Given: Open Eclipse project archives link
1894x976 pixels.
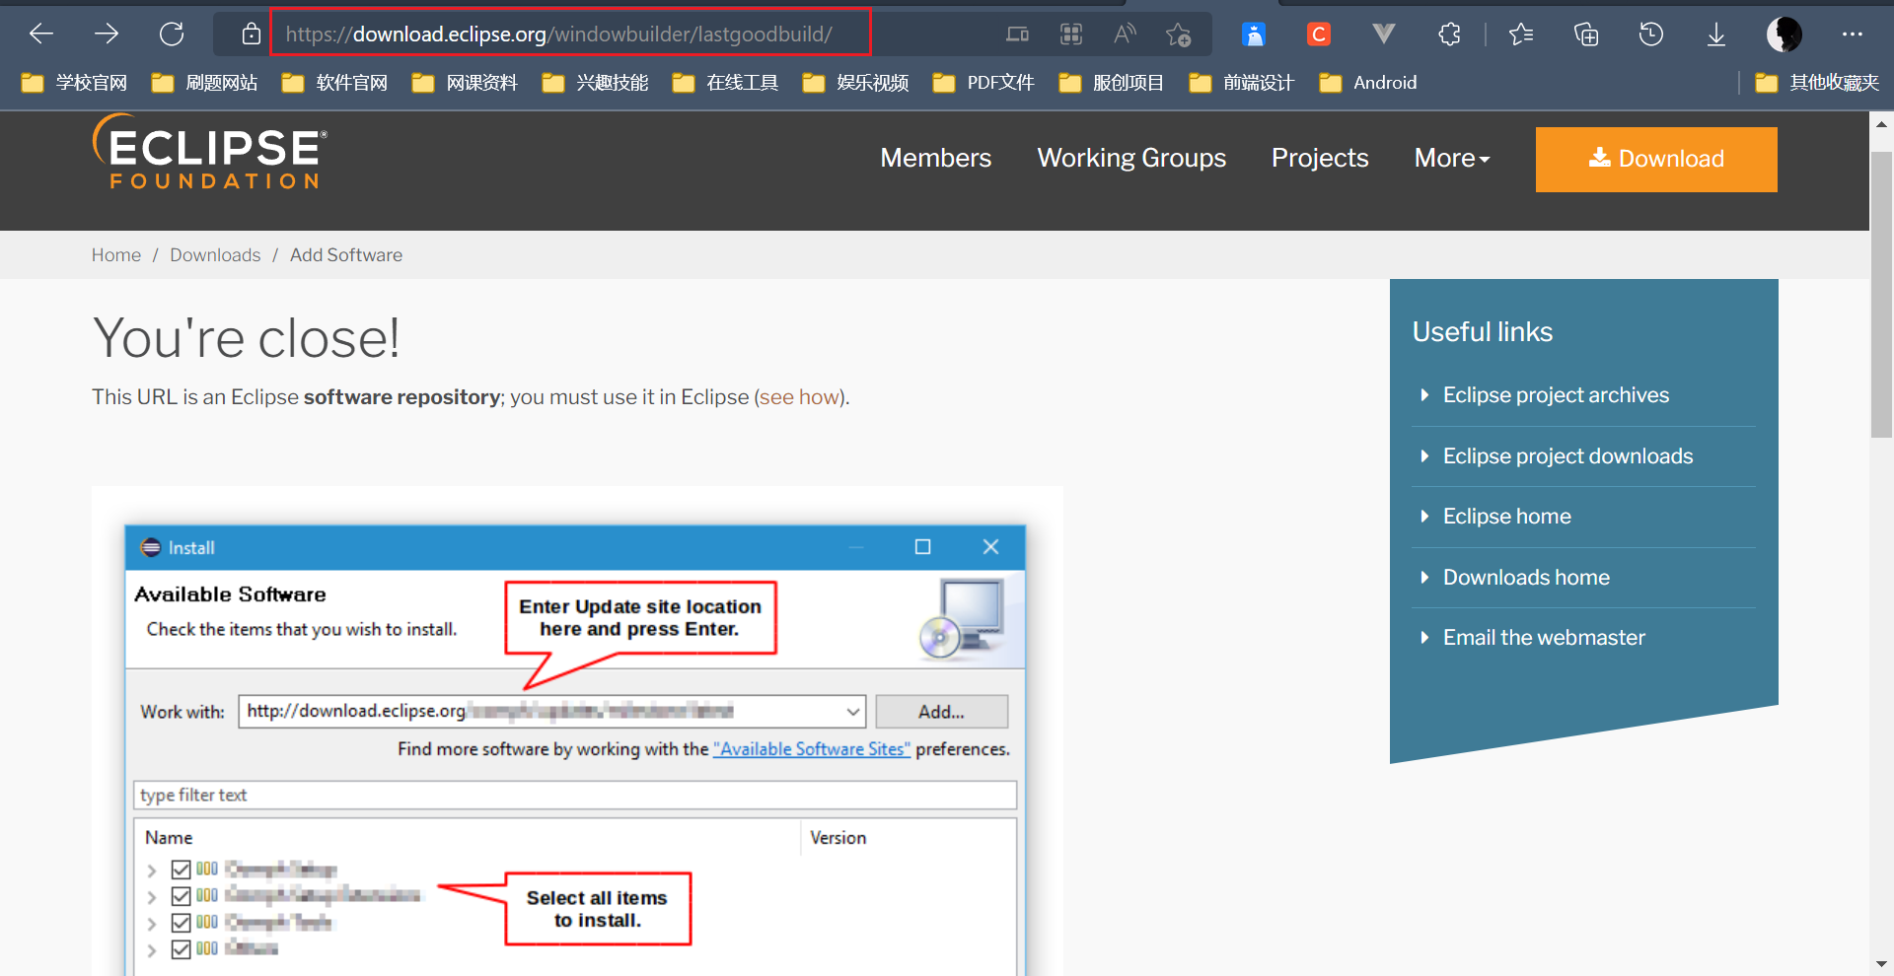Looking at the screenshot, I should coord(1556,395).
